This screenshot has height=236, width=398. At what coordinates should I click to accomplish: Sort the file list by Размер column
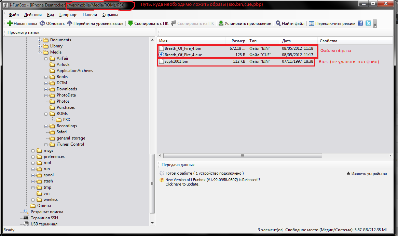238,41
